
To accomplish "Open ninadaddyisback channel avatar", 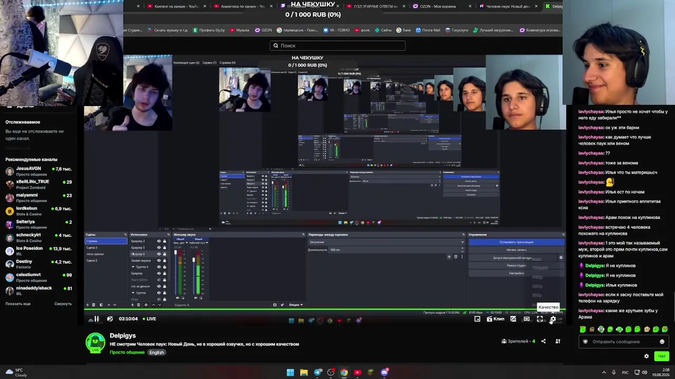I will click(x=9, y=291).
